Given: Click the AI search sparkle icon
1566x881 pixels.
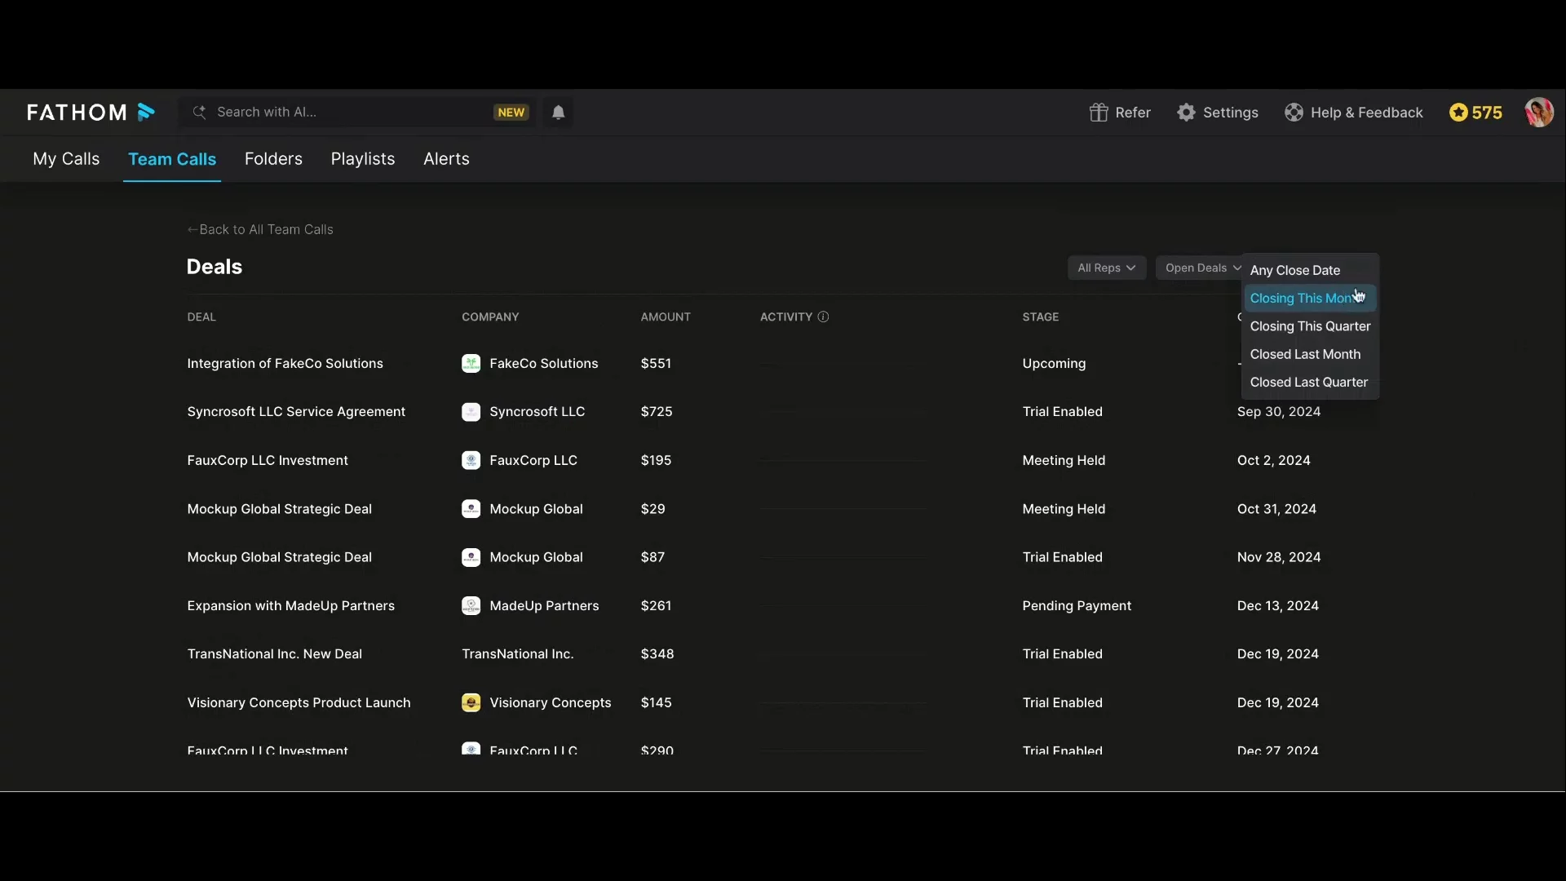Looking at the screenshot, I should tap(199, 113).
